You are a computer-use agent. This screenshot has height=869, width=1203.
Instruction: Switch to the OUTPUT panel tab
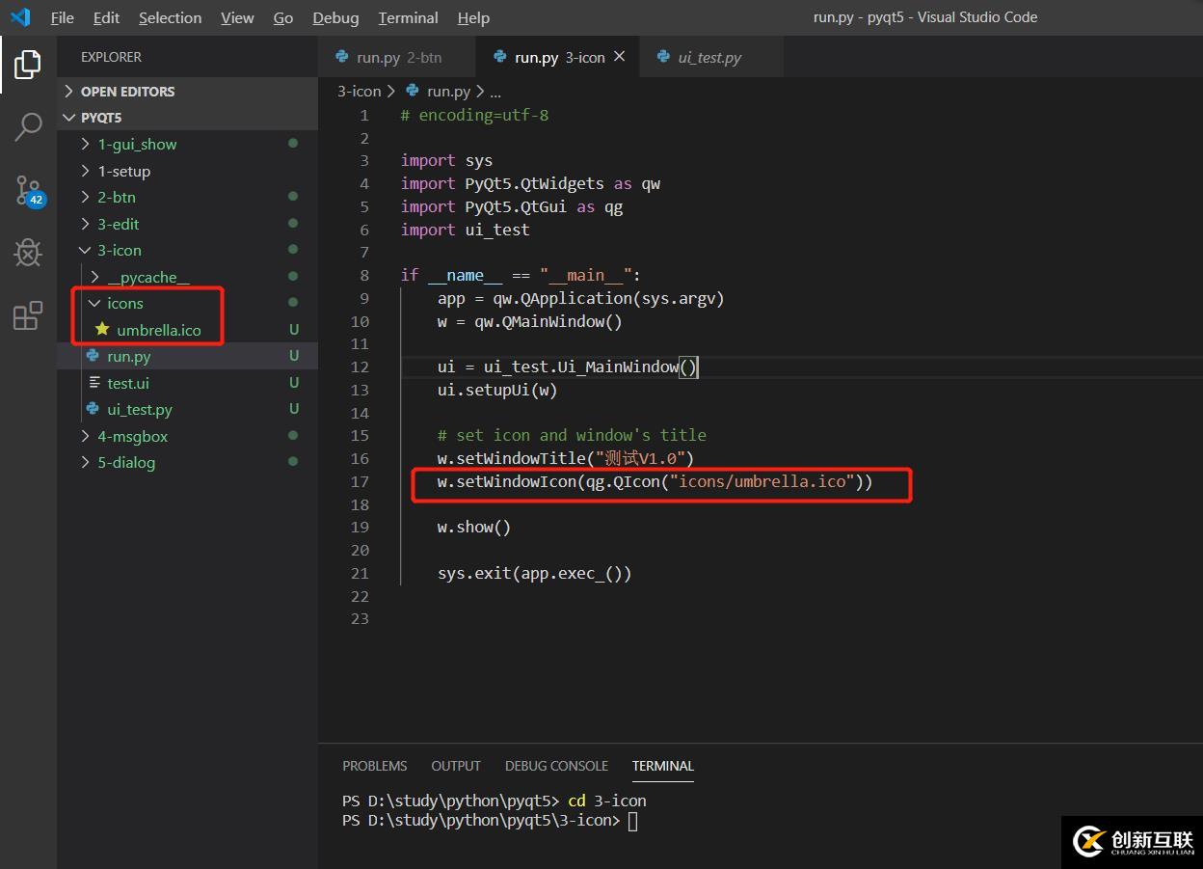pos(456,766)
